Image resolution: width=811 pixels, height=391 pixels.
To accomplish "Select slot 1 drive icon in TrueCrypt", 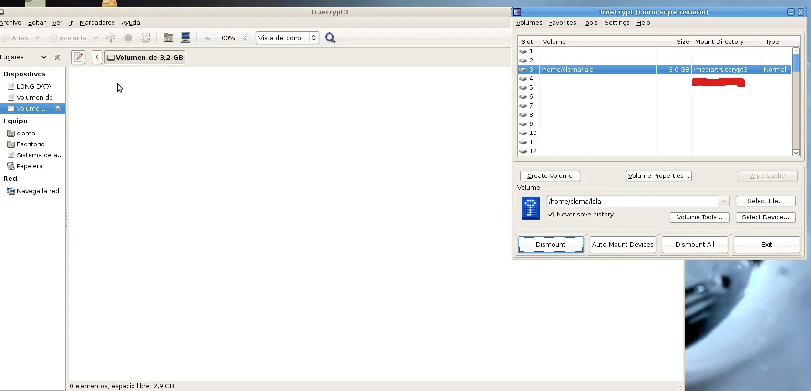I will [523, 51].
